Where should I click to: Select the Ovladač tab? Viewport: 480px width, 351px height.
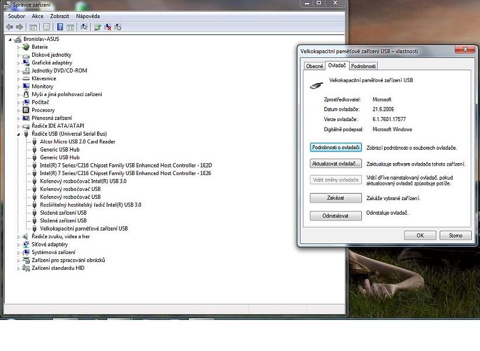[x=337, y=66]
